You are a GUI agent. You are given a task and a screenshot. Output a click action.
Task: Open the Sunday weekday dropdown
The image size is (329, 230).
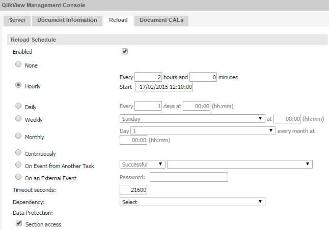click(191, 119)
